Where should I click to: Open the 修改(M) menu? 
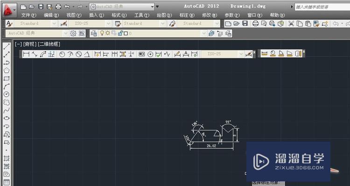coord(210,15)
